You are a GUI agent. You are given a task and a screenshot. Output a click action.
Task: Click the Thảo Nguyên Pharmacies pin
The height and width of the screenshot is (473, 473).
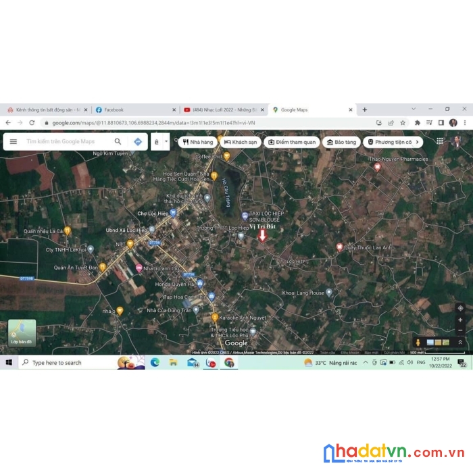[x=377, y=167]
